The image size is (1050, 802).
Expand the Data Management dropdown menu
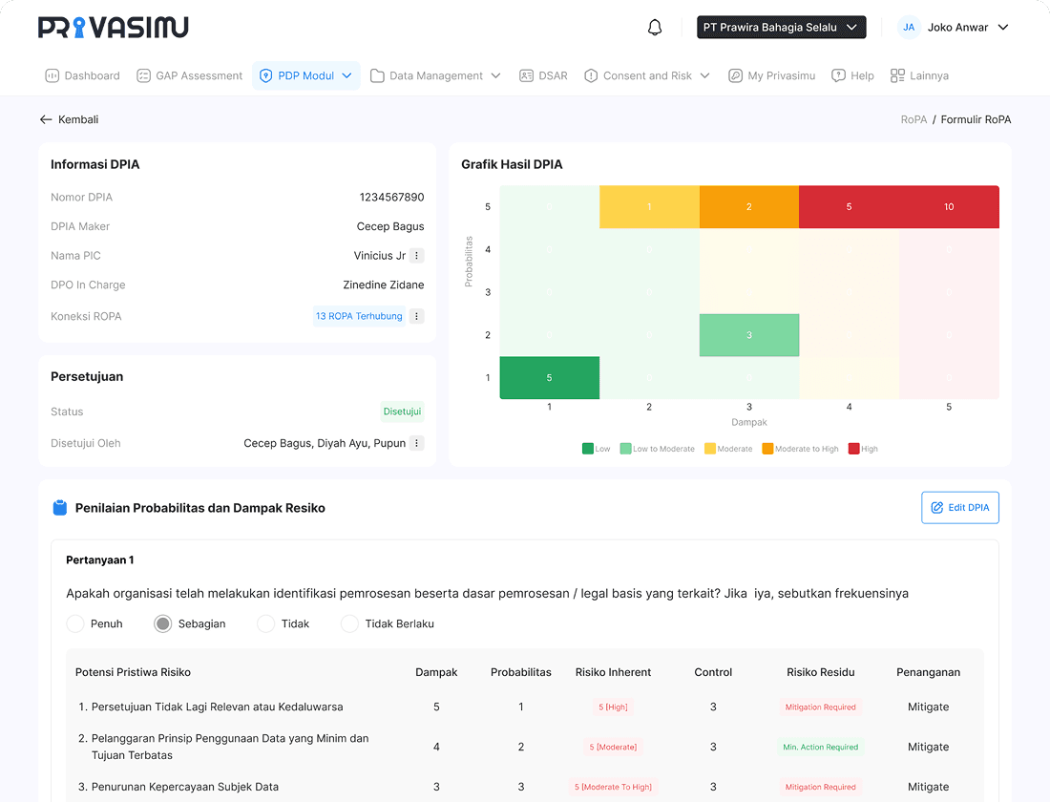click(495, 74)
